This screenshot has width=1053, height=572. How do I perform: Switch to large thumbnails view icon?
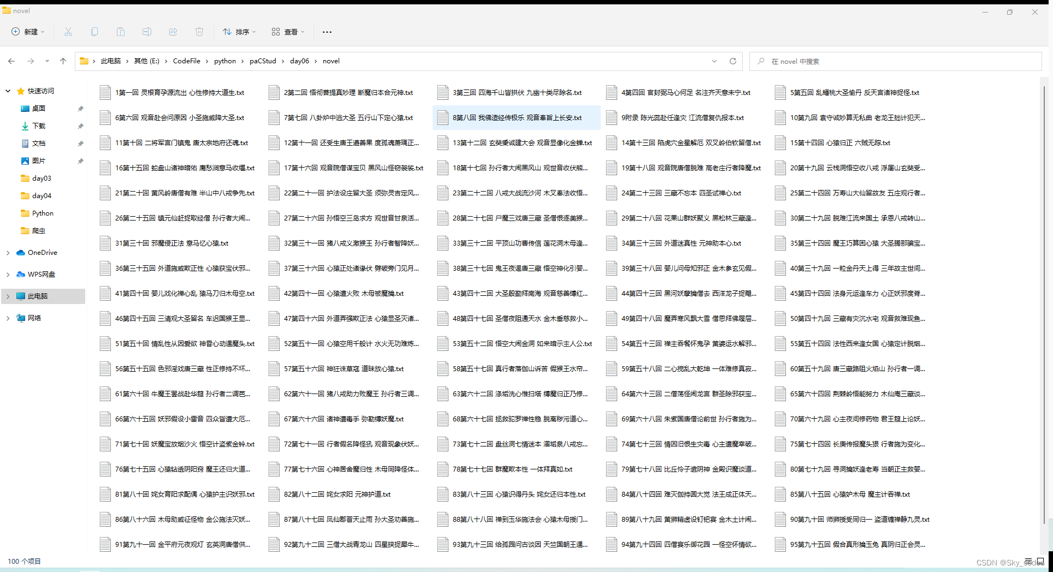coord(1040,561)
